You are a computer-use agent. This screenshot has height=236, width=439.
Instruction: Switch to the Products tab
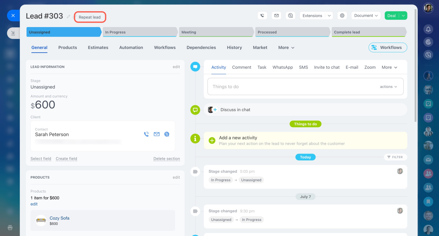[x=68, y=48]
